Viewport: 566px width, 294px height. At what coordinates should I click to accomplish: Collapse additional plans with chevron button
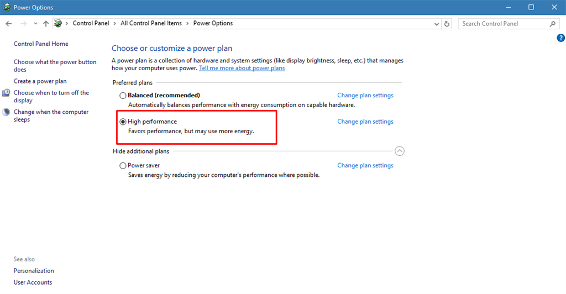[400, 151]
